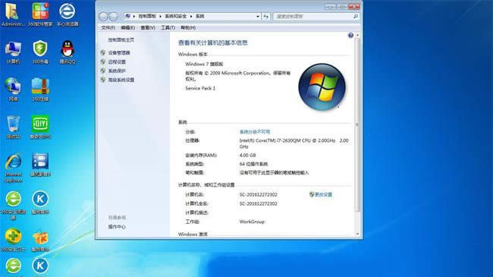Click the scrollbar down arrow

click(x=357, y=234)
